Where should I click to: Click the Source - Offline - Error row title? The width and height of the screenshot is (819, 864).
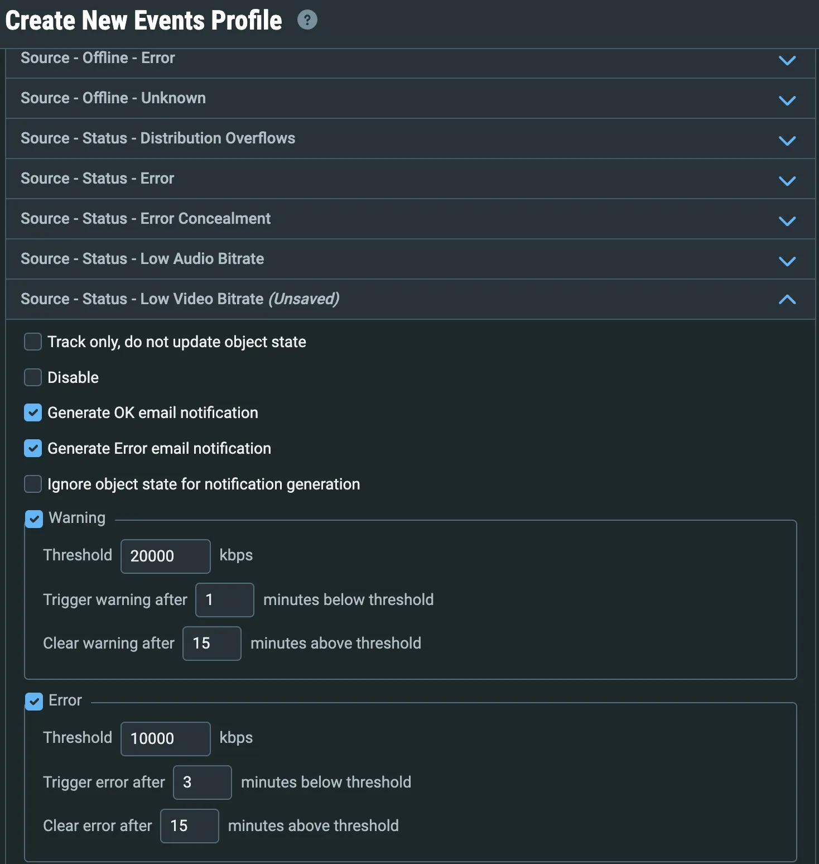pyautogui.click(x=98, y=58)
